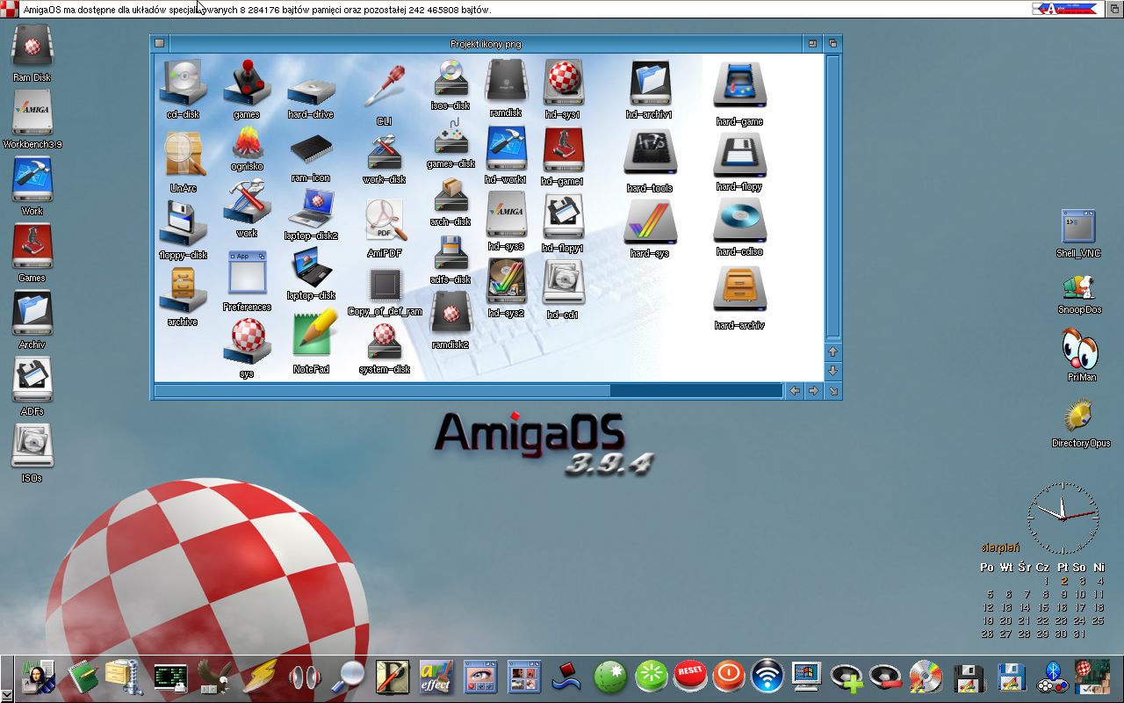Select the games joystick icon
Screen dimensions: 1124x703
247,83
